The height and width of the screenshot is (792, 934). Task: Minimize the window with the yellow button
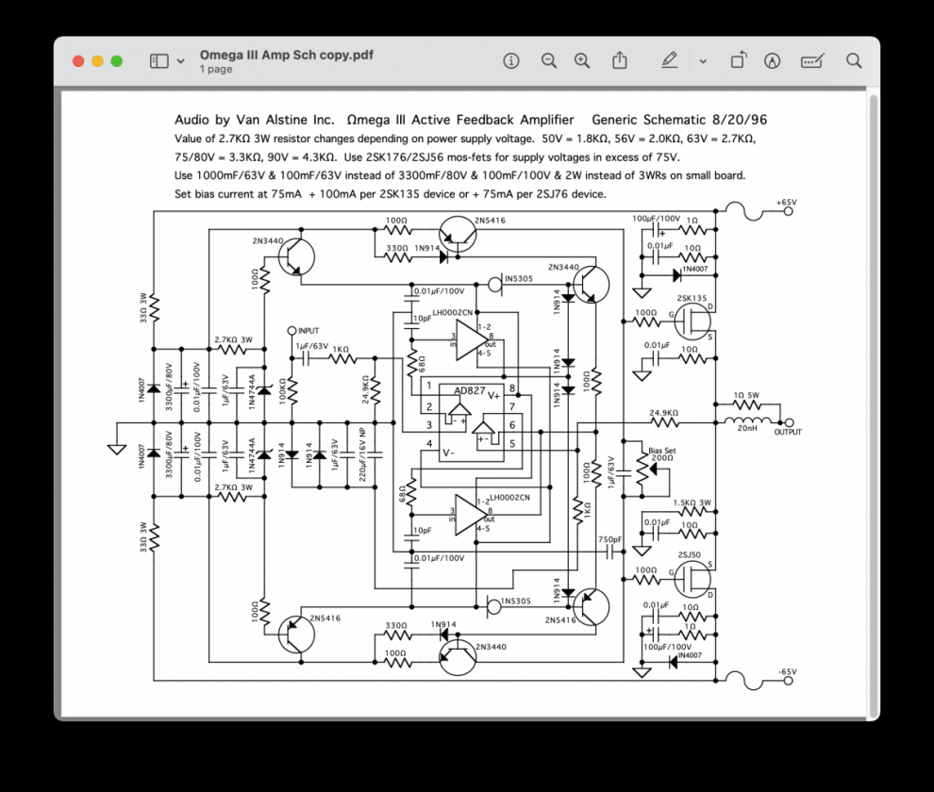tap(98, 60)
